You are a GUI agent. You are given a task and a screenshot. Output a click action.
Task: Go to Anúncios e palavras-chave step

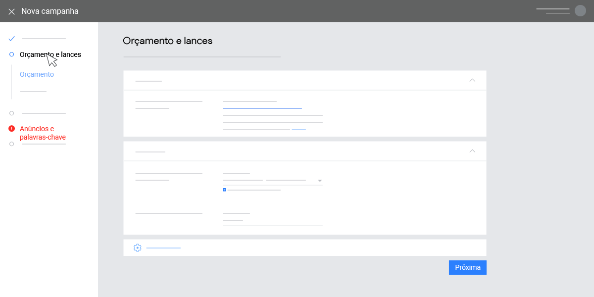point(43,133)
